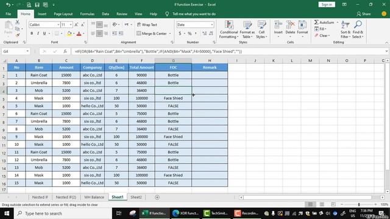Image resolution: width=390 pixels, height=219 pixels.
Task: Click the Cut scissors icon
Action: tap(18, 23)
